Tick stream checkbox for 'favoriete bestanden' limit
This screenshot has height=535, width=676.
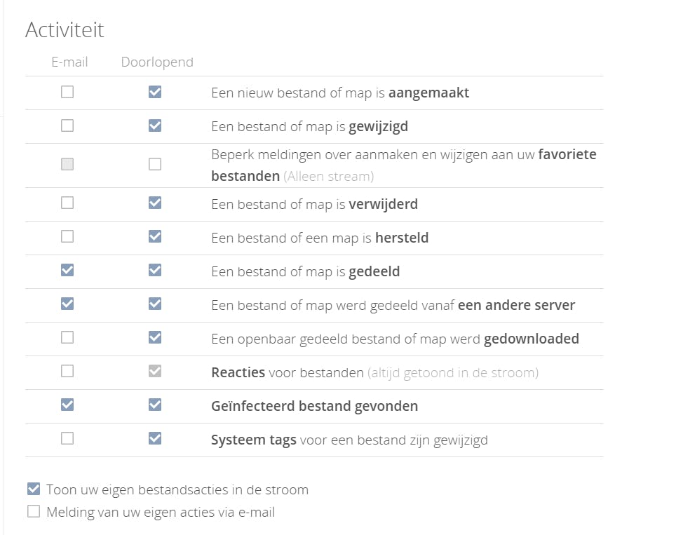[155, 164]
